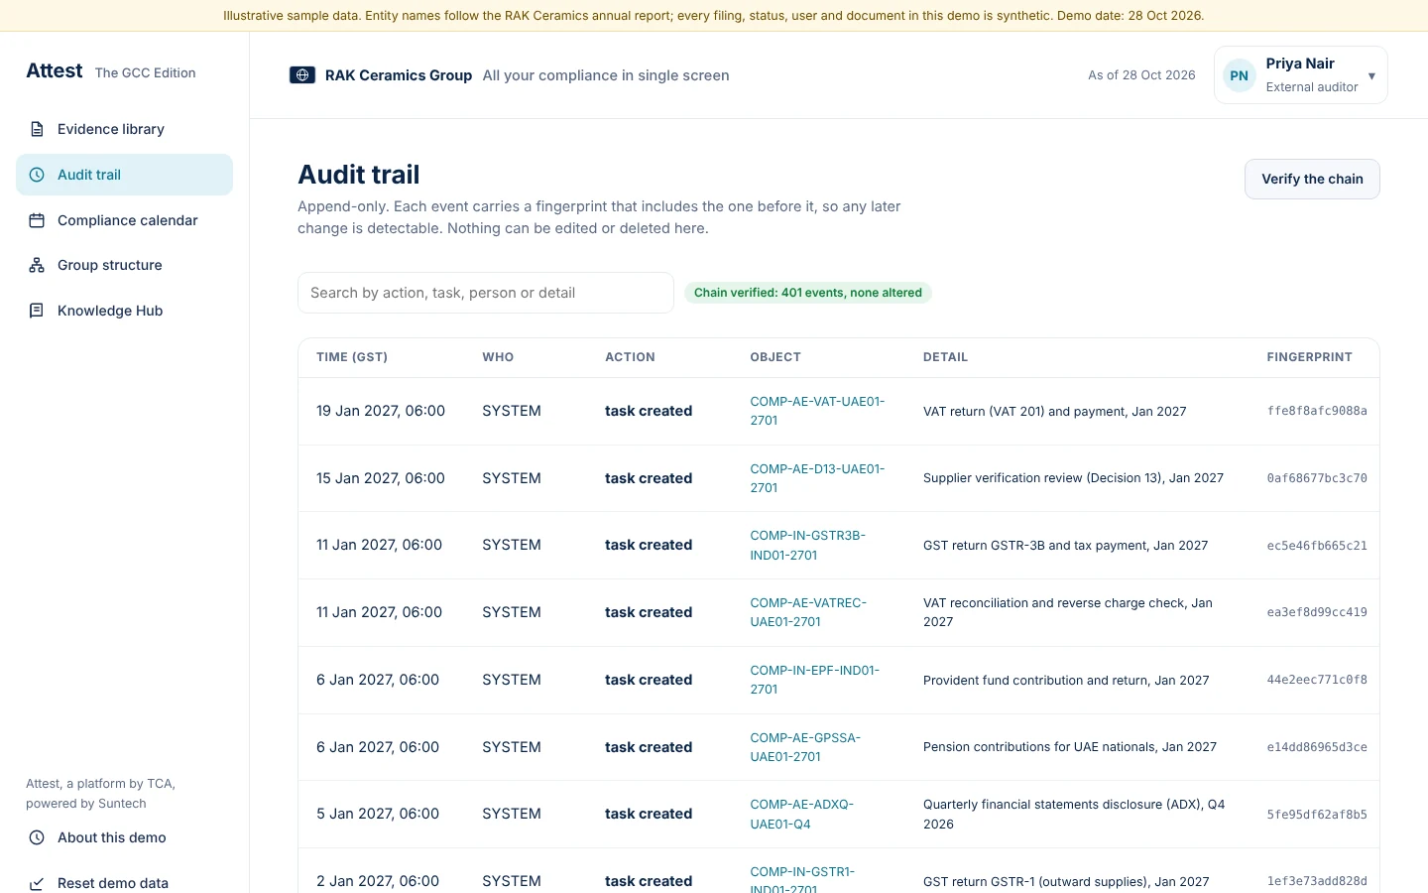Click the Knowledge Hub note icon

pos(37,311)
